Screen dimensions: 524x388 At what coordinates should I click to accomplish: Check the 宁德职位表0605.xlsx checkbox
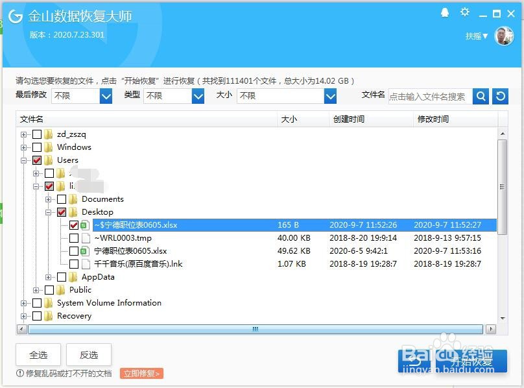[x=74, y=251]
